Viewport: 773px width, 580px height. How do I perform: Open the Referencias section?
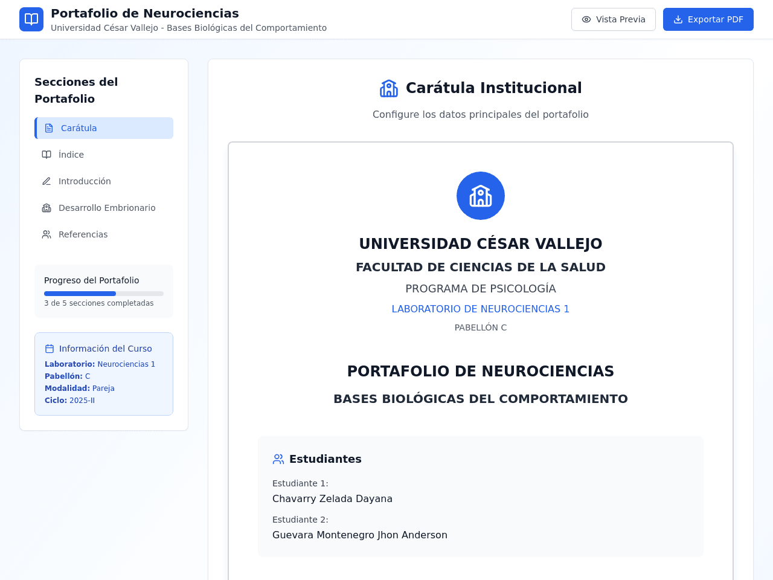[x=104, y=234]
